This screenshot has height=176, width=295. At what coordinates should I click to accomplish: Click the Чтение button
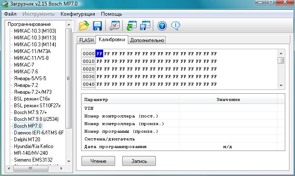pos(98,161)
